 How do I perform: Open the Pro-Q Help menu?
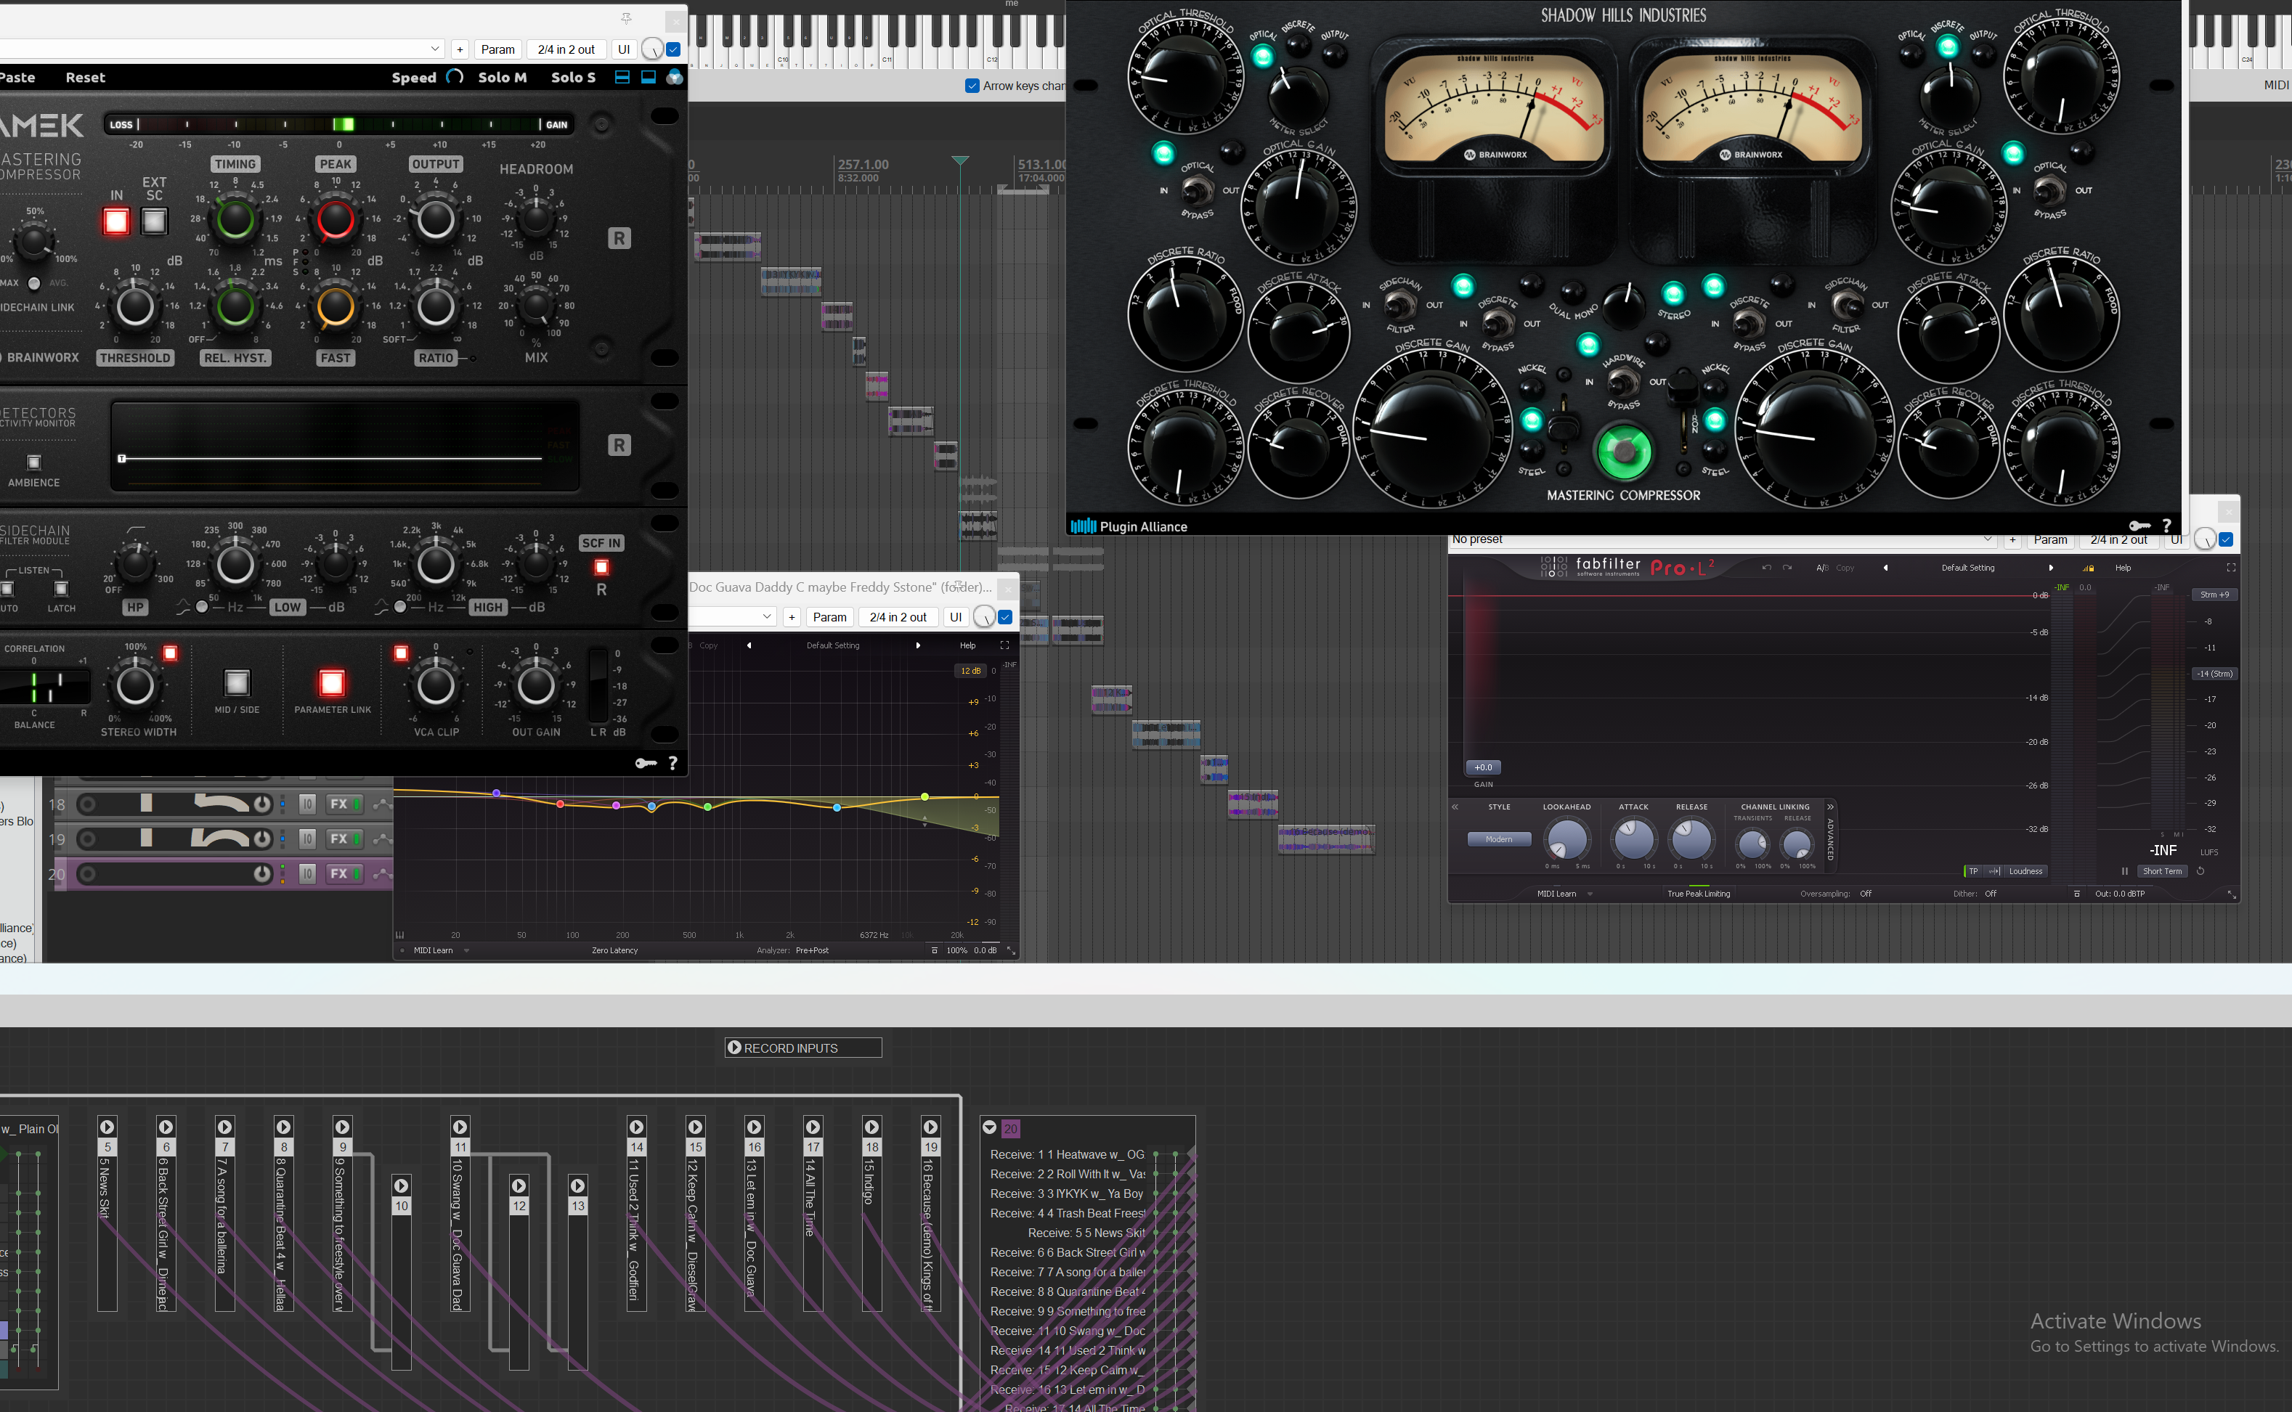969,645
